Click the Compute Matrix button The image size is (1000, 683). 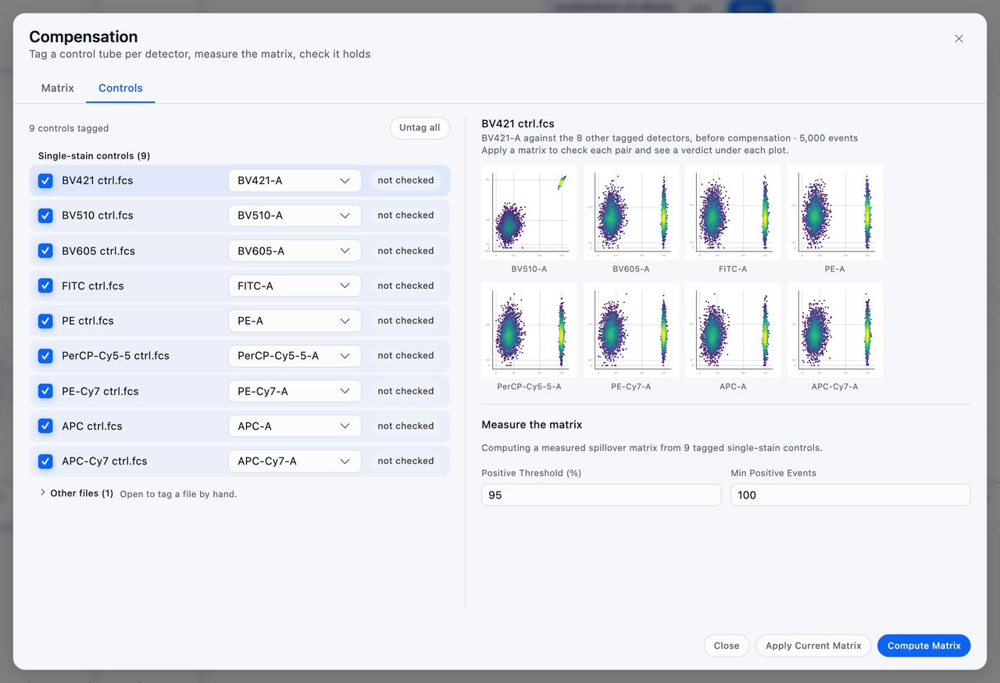tap(923, 646)
